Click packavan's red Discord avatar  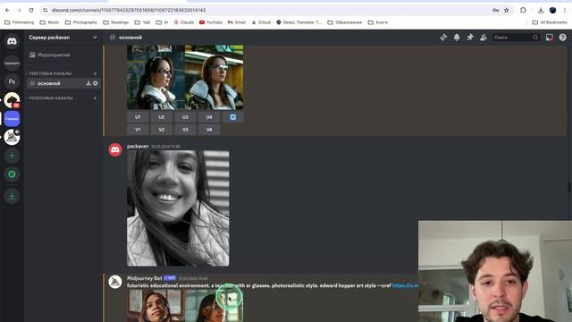115,149
